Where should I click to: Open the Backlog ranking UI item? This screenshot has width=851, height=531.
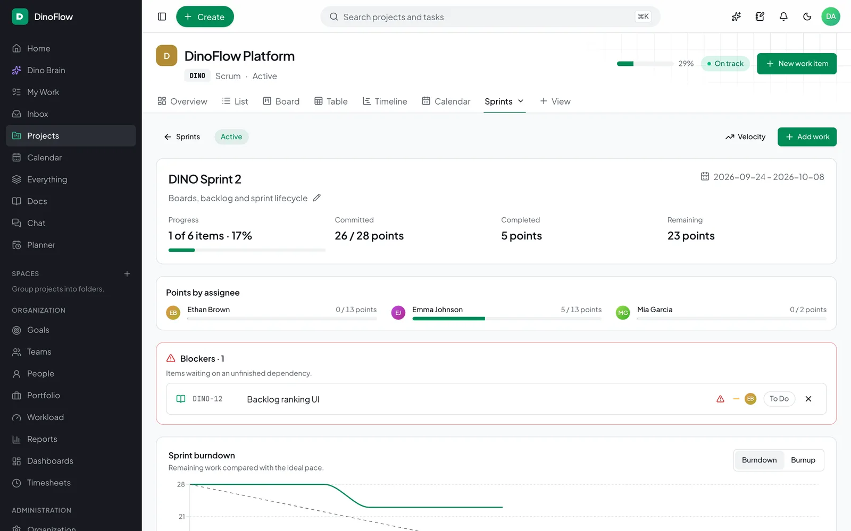coord(283,399)
